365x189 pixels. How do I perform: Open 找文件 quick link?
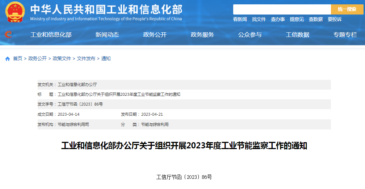(x=259, y=19)
